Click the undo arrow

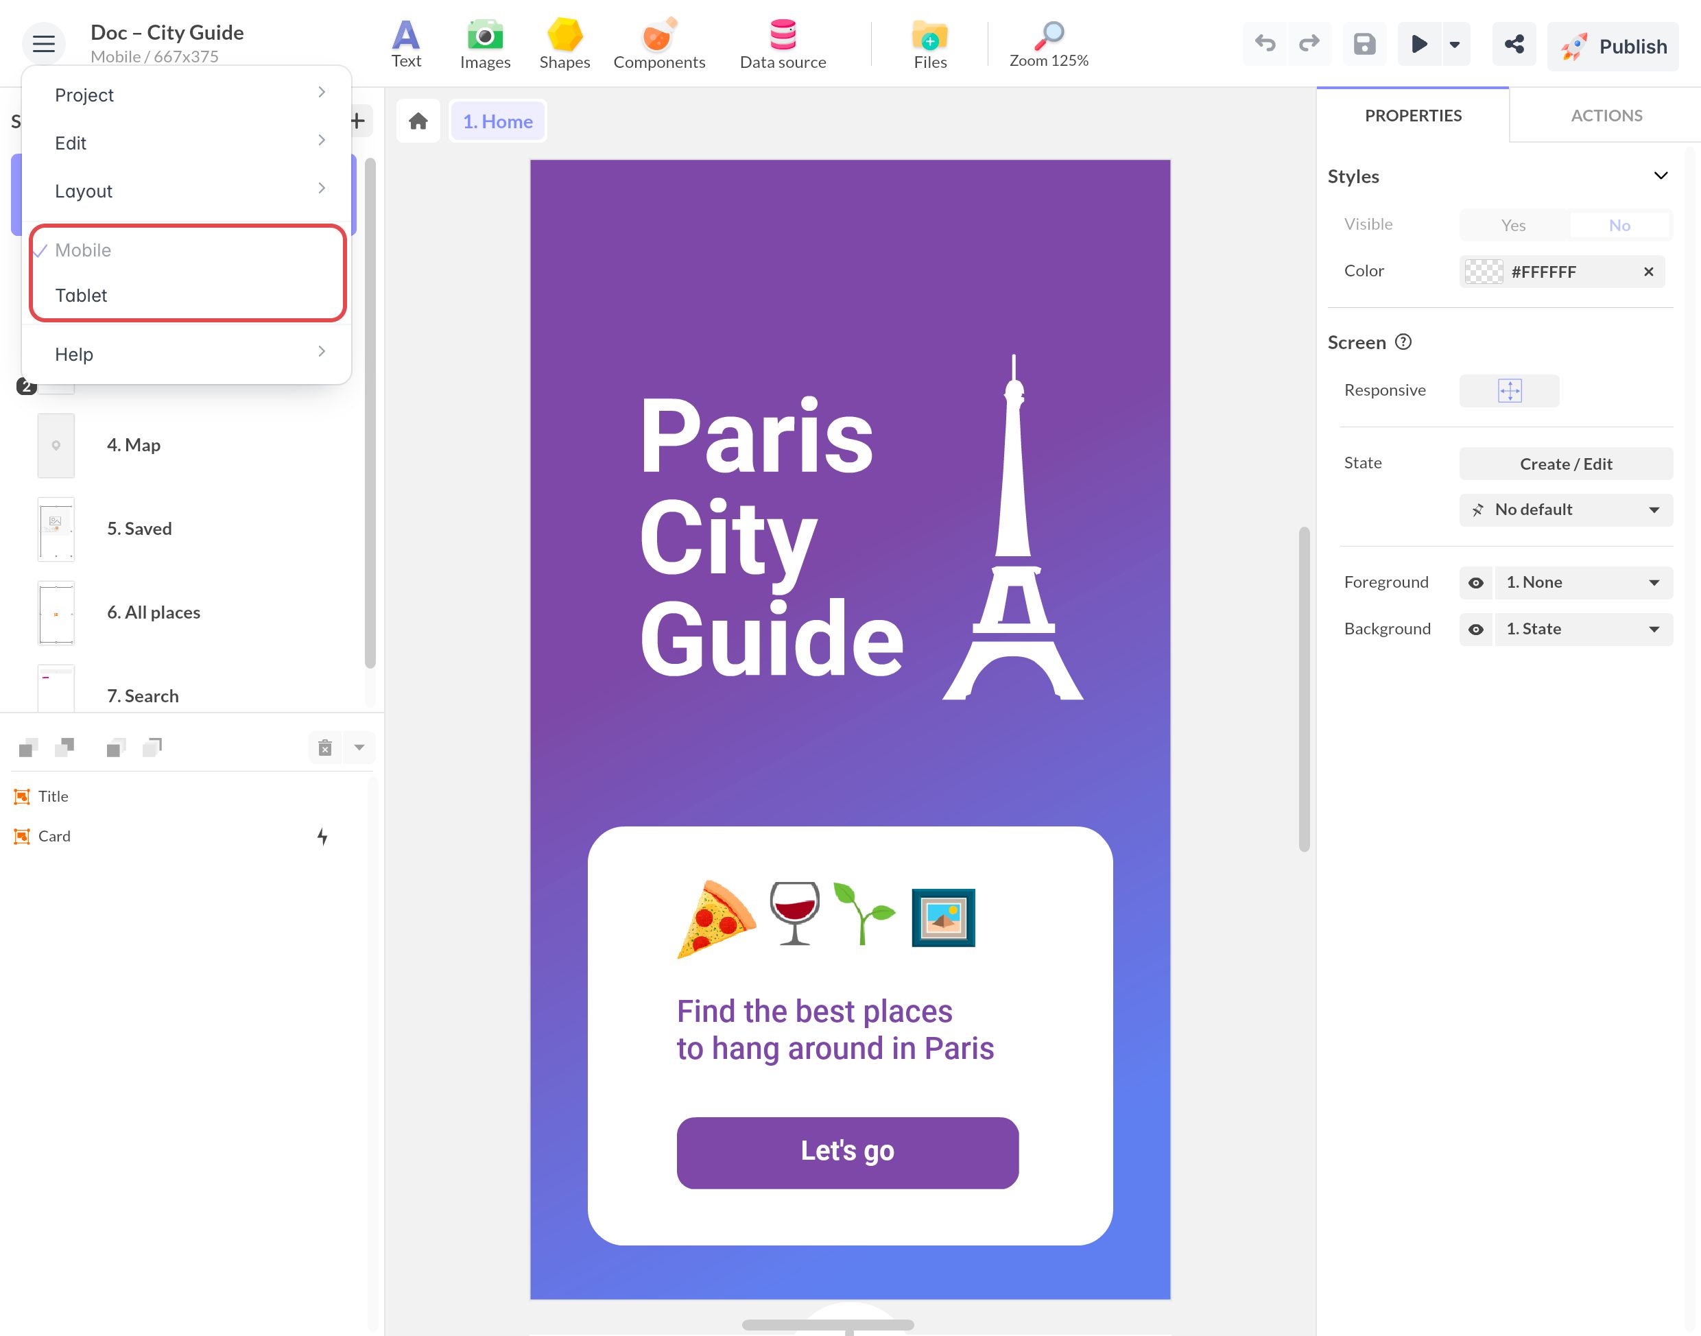pyautogui.click(x=1265, y=44)
